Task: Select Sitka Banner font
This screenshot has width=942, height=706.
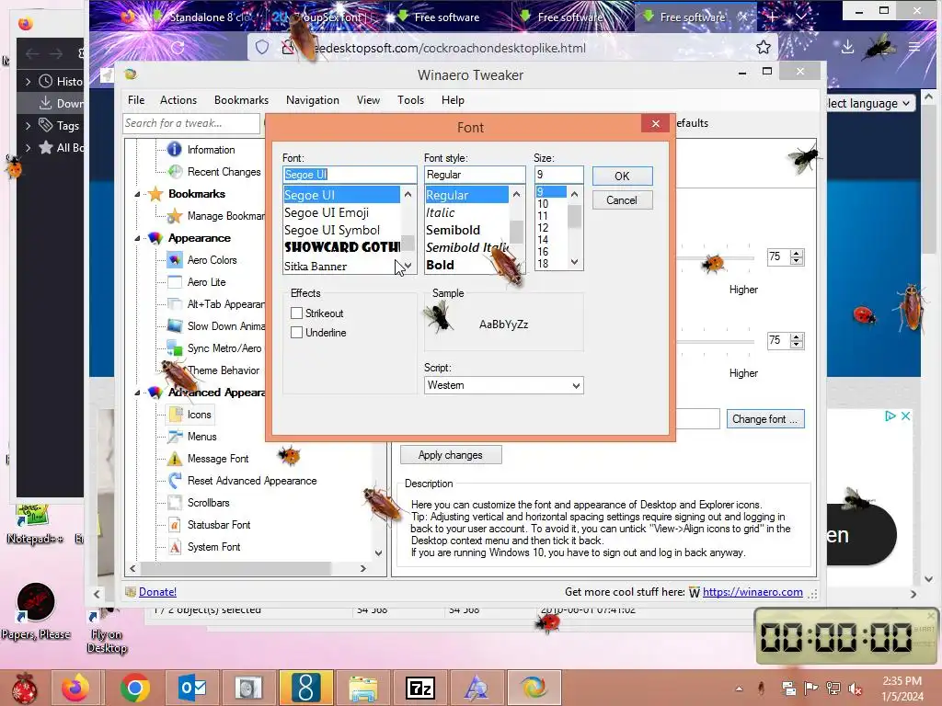Action: tap(340, 266)
